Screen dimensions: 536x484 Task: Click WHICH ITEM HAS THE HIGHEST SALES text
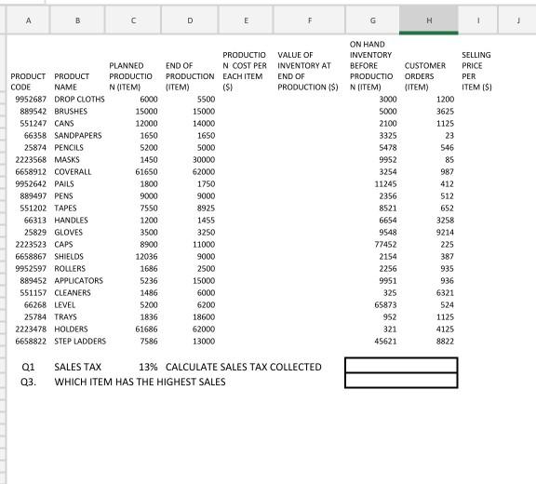click(x=140, y=382)
